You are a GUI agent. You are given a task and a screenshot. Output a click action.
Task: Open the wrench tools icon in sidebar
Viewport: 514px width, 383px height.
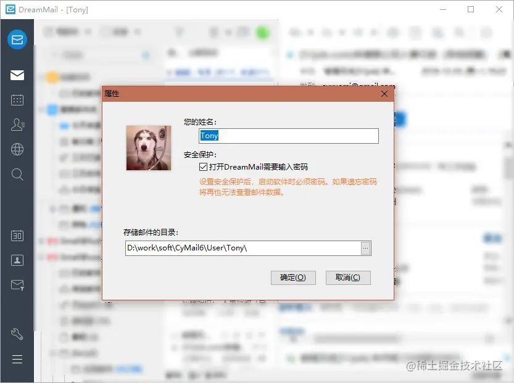point(17,334)
